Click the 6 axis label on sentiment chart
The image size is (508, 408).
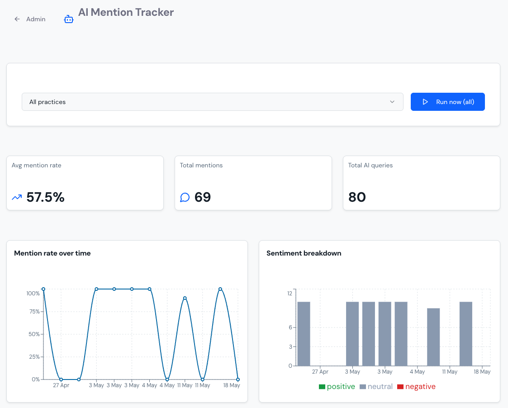(290, 327)
